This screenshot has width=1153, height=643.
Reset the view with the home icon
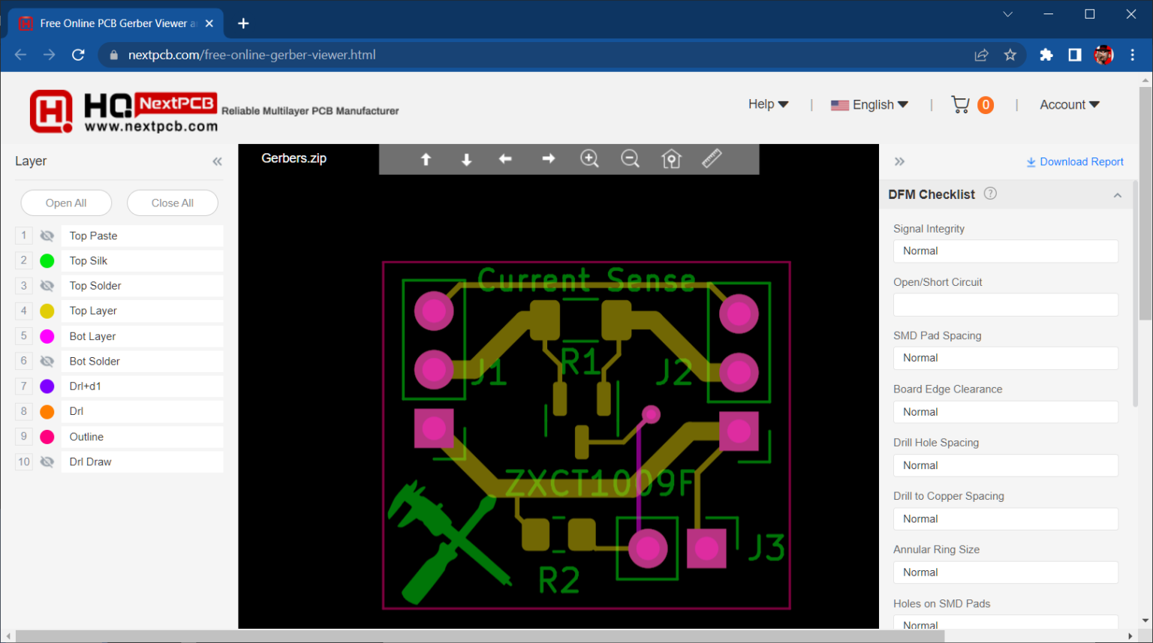click(671, 158)
